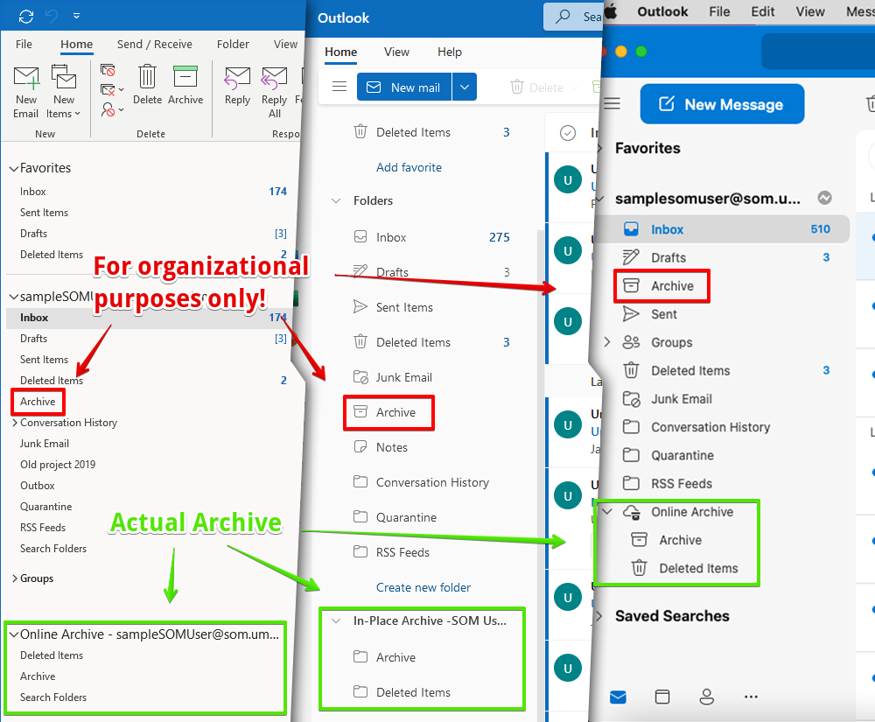Click the three-dot more icon in the bottom Mac bar

(750, 697)
